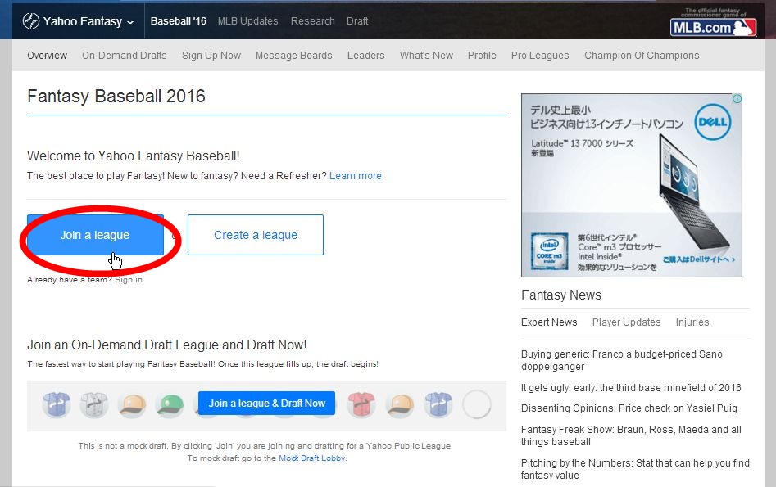Open MLB Updates menu
The image size is (776, 487).
click(248, 21)
